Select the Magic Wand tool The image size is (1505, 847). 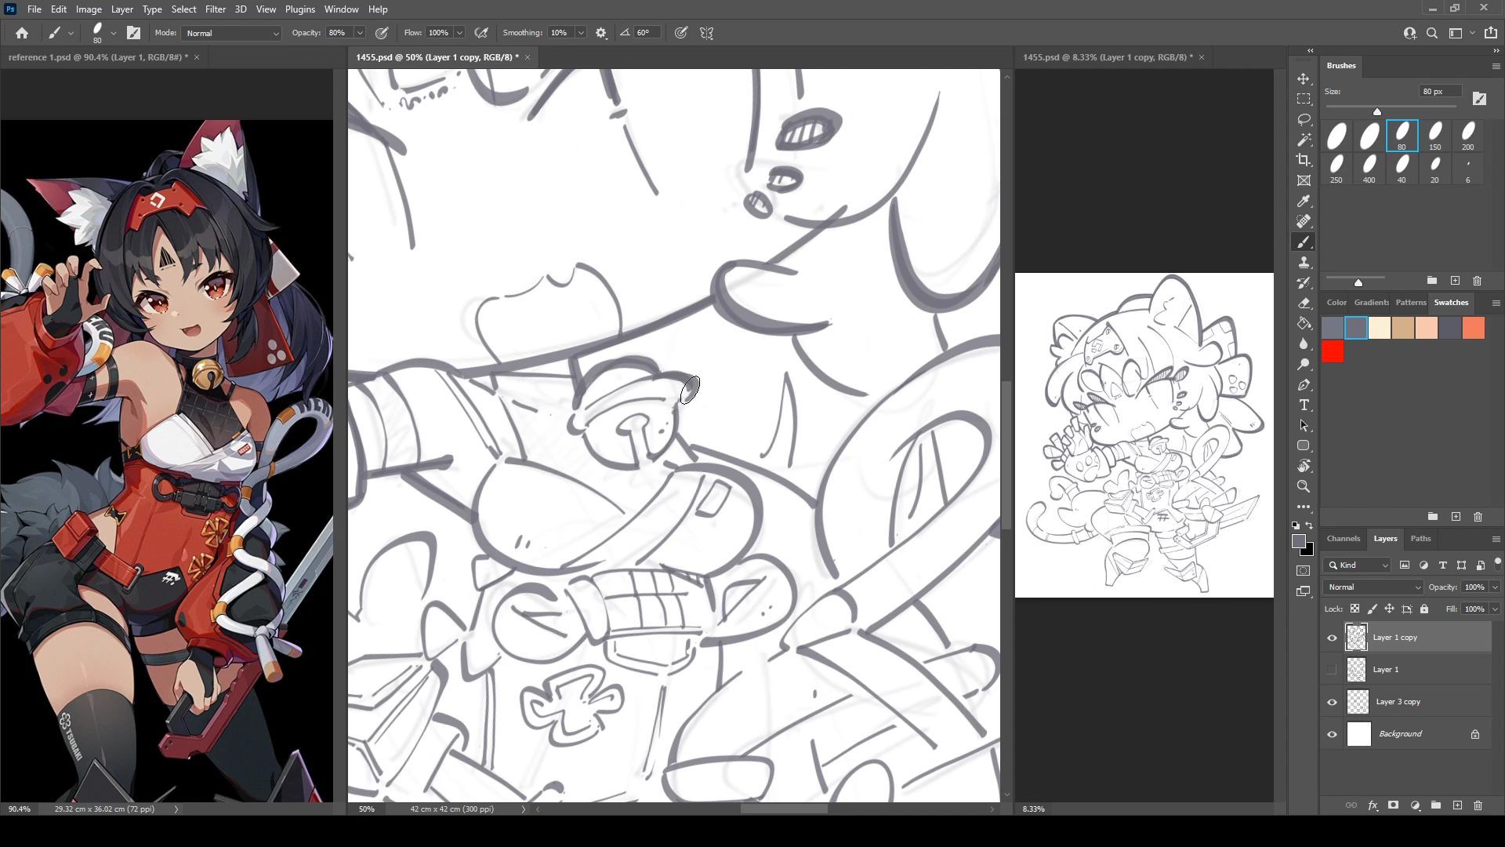(1304, 140)
